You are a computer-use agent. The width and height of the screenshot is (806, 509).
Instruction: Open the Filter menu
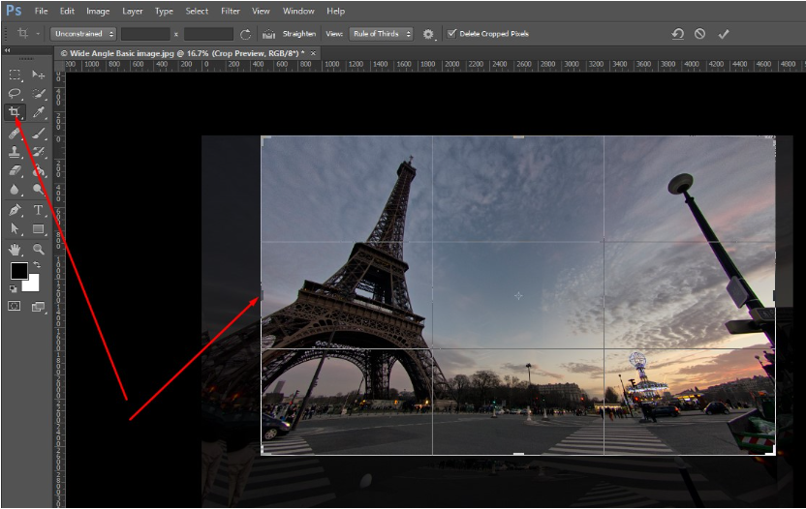(231, 11)
